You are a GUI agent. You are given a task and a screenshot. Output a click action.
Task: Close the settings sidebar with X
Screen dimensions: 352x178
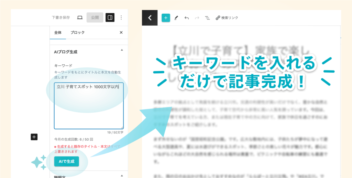click(x=121, y=33)
